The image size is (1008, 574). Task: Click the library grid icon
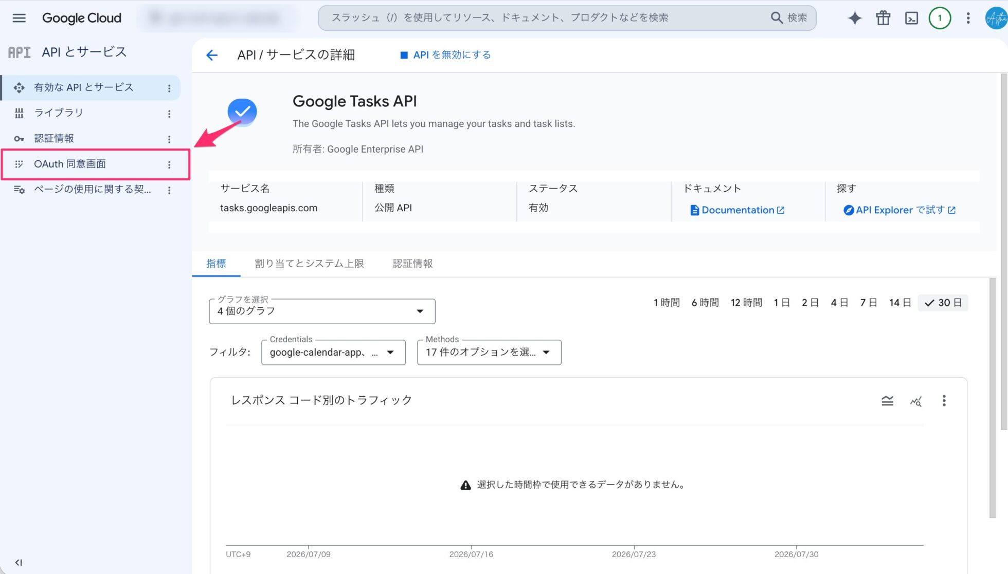point(19,114)
